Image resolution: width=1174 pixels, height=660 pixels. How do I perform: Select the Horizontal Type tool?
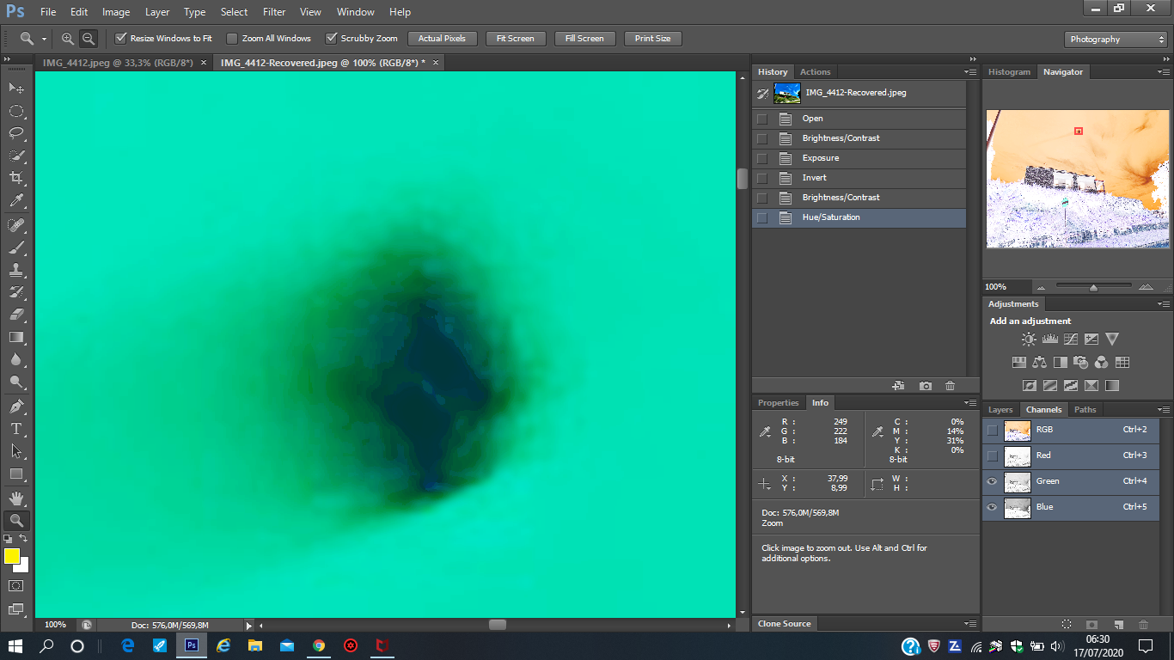pos(16,428)
